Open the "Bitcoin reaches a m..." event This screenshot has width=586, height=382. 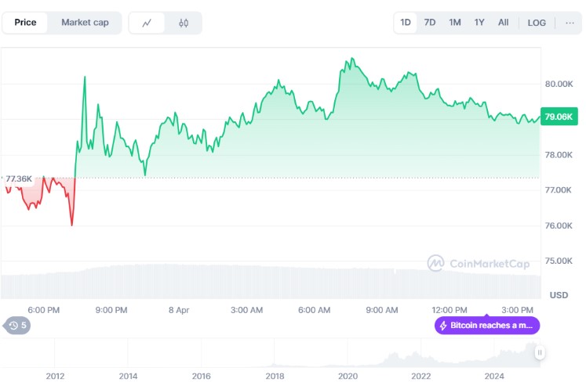pos(491,326)
